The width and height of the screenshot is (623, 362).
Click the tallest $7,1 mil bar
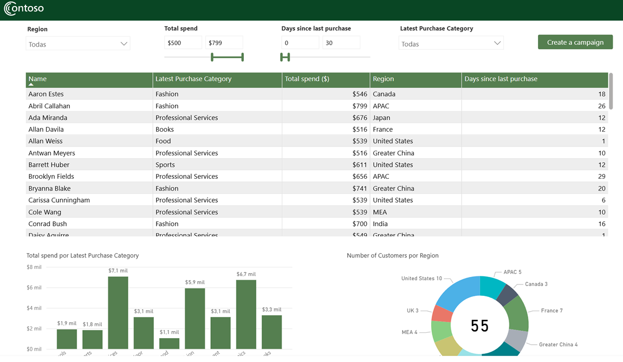(x=118, y=313)
